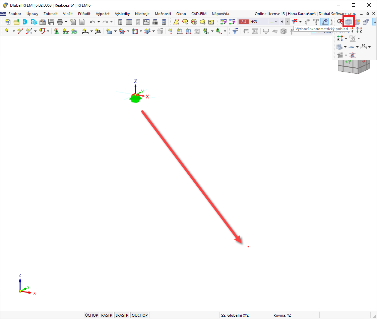Toggle result values x.xx display

[316, 22]
